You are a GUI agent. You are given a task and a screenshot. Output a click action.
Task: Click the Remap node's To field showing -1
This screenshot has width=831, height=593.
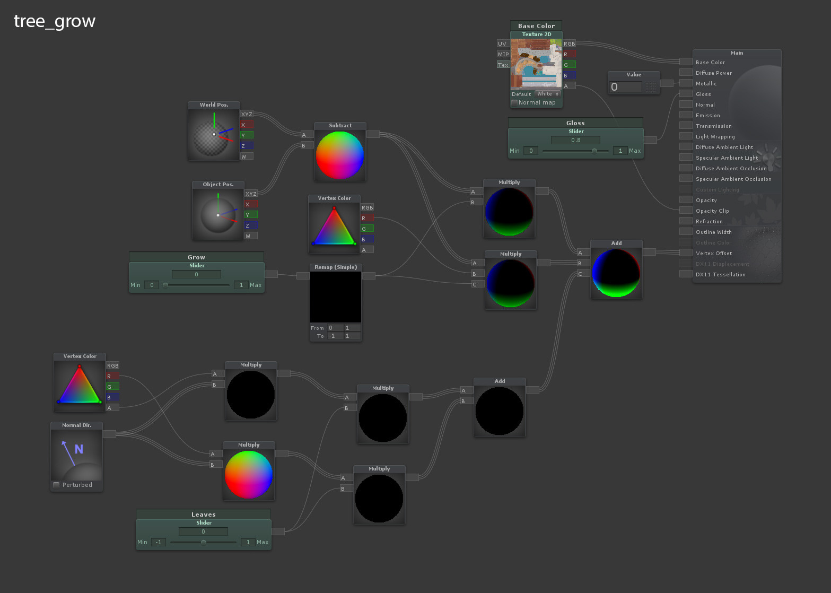334,336
